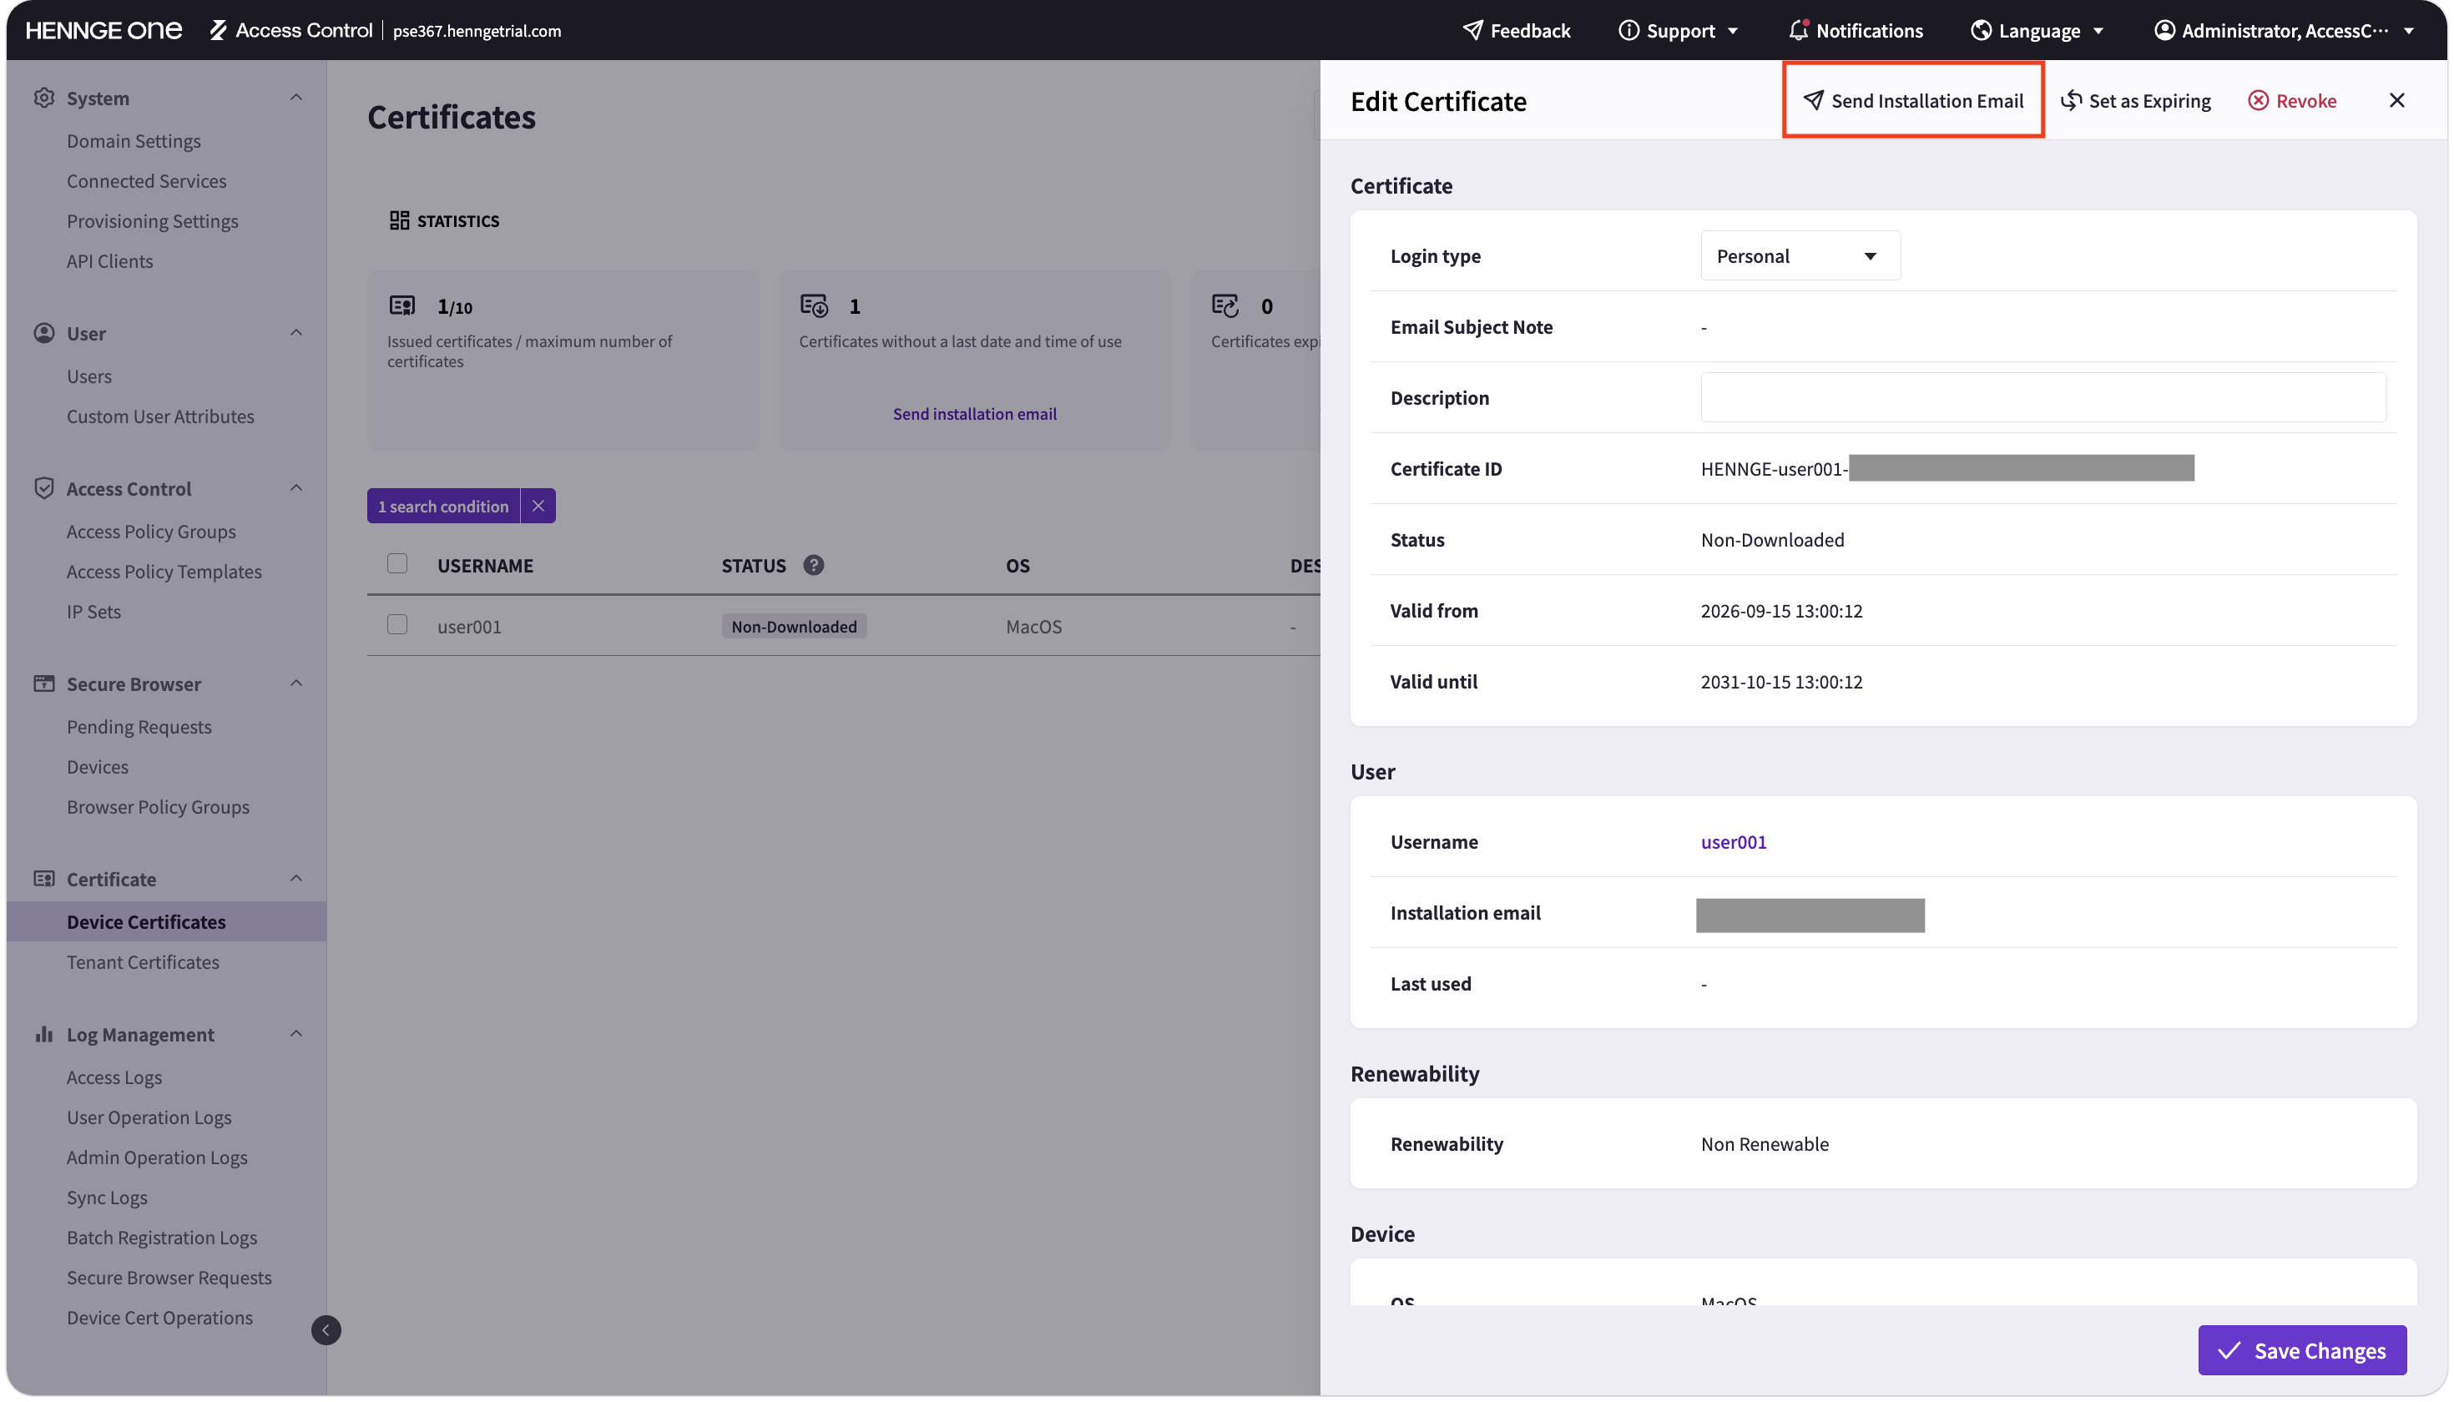Click into the Description text field
Image resolution: width=2454 pixels, height=1402 pixels.
(2042, 398)
